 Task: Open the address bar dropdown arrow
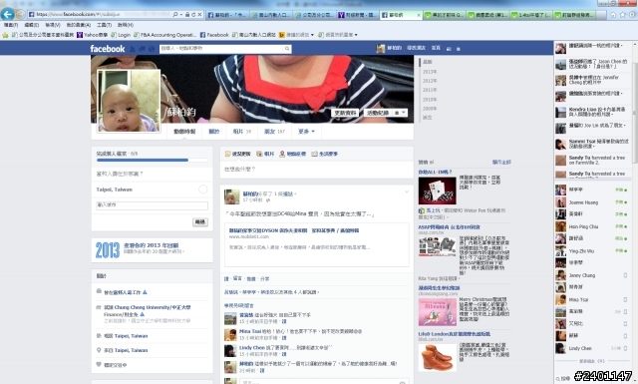[181, 15]
